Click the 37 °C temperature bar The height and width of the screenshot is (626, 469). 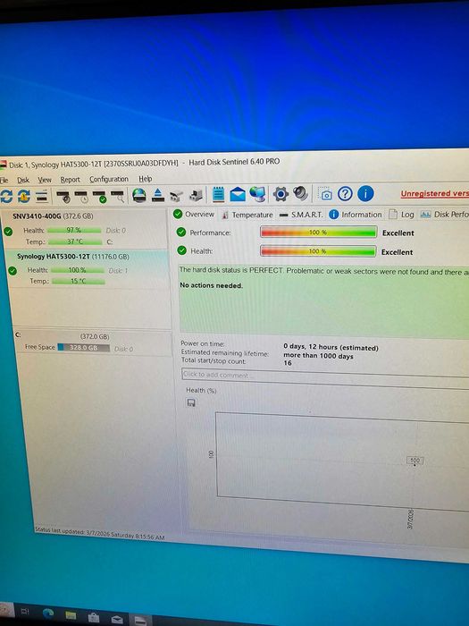pyautogui.click(x=75, y=242)
